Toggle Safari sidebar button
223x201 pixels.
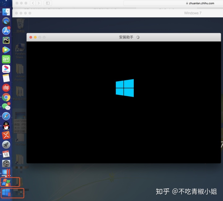point(48,3)
